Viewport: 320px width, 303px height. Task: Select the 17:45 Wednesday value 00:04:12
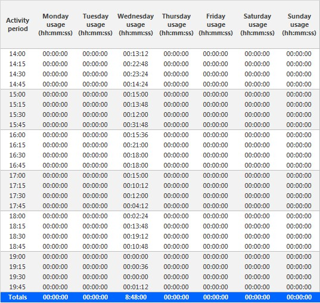135,206
